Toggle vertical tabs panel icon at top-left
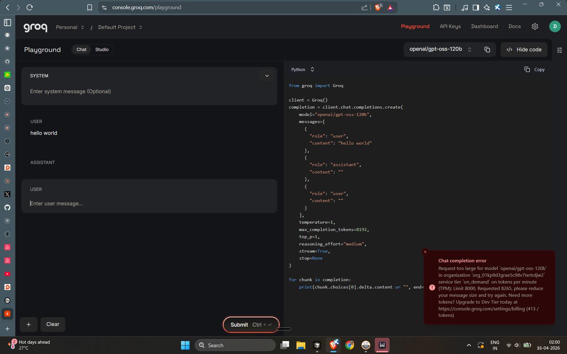567x354 pixels. coord(7,22)
